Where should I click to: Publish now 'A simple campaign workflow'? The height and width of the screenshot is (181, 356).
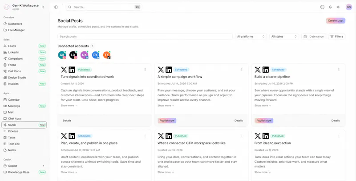click(167, 121)
